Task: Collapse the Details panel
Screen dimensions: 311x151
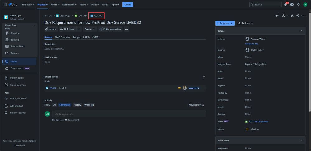Action: (301, 31)
